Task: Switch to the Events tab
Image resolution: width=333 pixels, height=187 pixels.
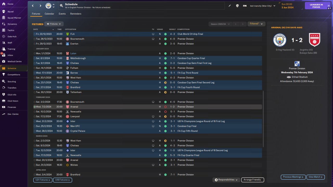Action: pos(62,14)
